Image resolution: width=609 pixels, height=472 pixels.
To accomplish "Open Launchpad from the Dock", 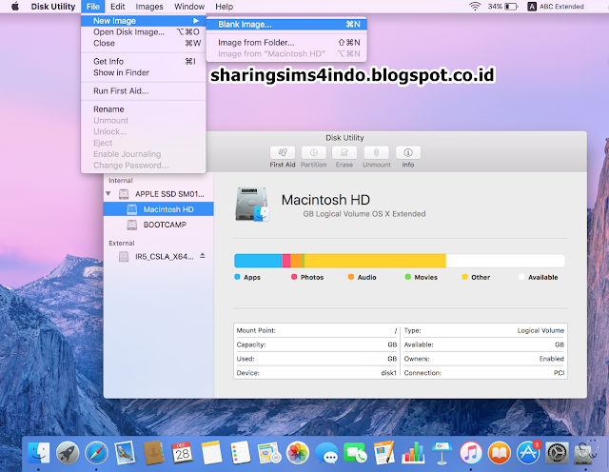I will (68, 453).
